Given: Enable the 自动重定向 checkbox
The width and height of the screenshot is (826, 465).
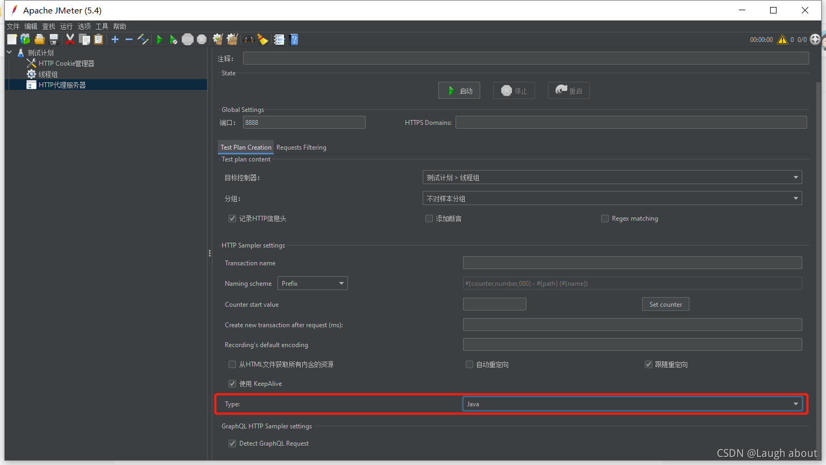Looking at the screenshot, I should (x=469, y=364).
